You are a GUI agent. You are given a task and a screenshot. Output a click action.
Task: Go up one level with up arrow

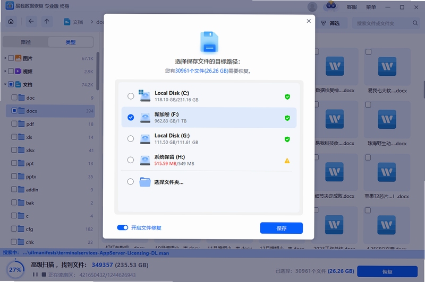47,21
